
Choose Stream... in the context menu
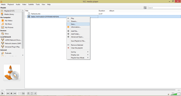(78, 21)
